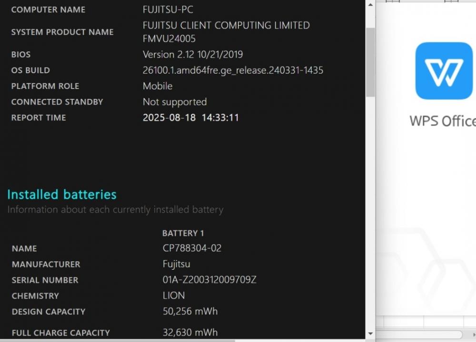Screen dimensions: 476x342
Task: Click the MANUFACTURER label
Action: (46, 264)
